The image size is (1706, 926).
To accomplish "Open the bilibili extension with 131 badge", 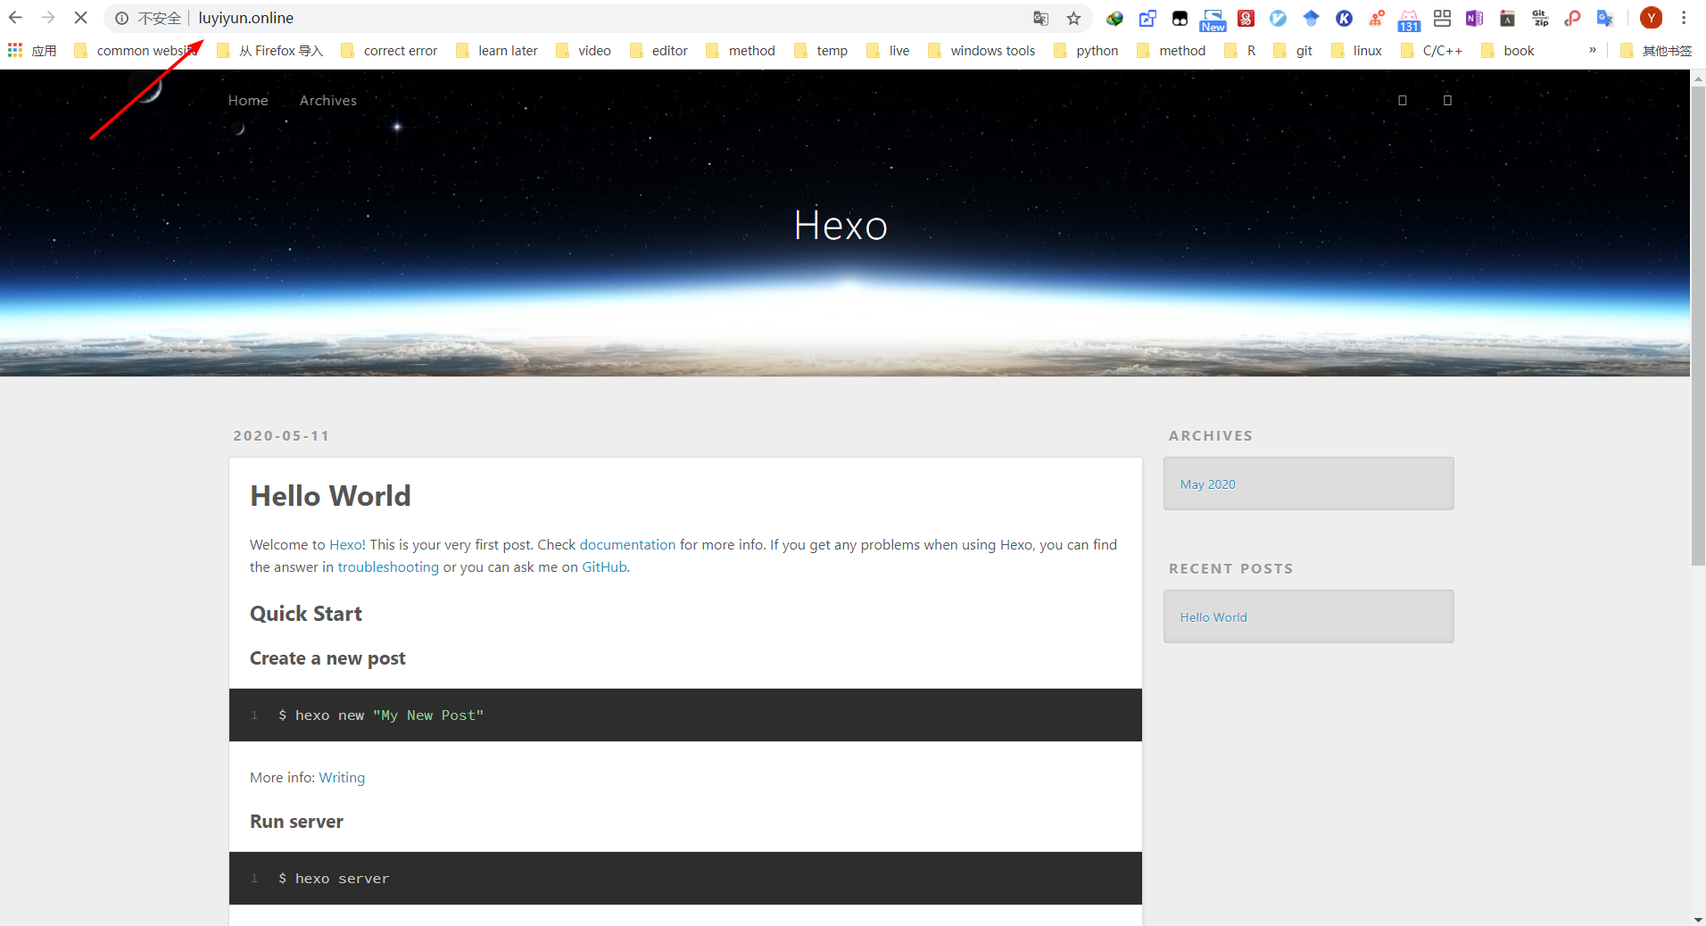I will pos(1409,20).
